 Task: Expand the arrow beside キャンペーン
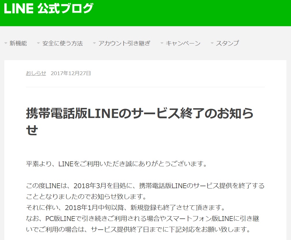pos(162,43)
